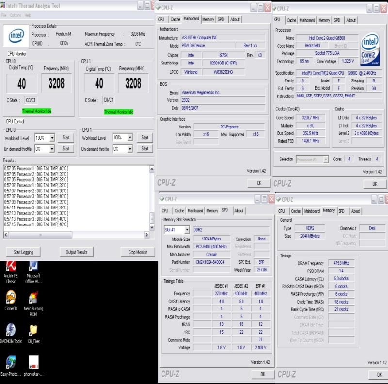Click BIOS Version 2302 field
This screenshot has width=388, height=384.
click(223, 100)
